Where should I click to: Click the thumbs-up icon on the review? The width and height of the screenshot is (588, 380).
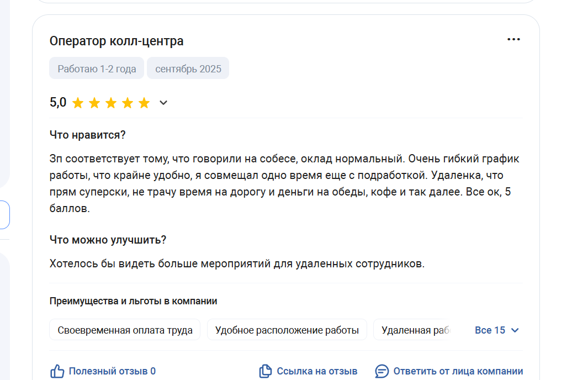tap(57, 371)
